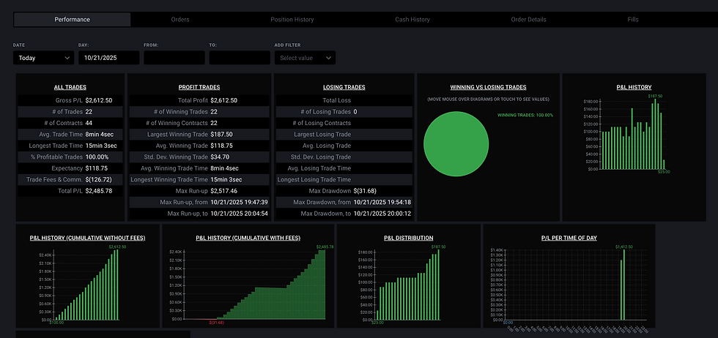The width and height of the screenshot is (718, 338).
Task: Open the Cash History tab
Action: [x=412, y=20]
